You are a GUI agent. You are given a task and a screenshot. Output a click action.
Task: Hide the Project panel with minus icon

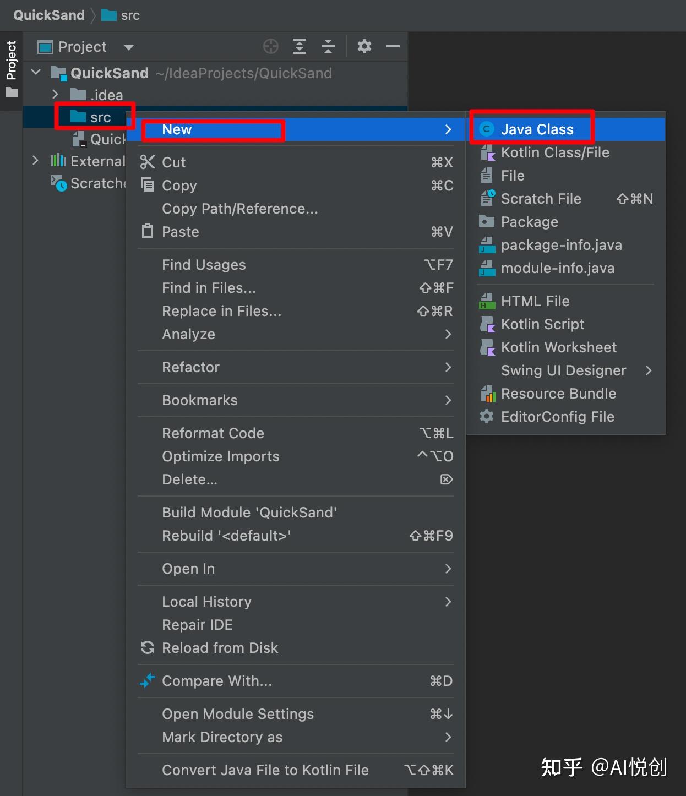(x=393, y=47)
